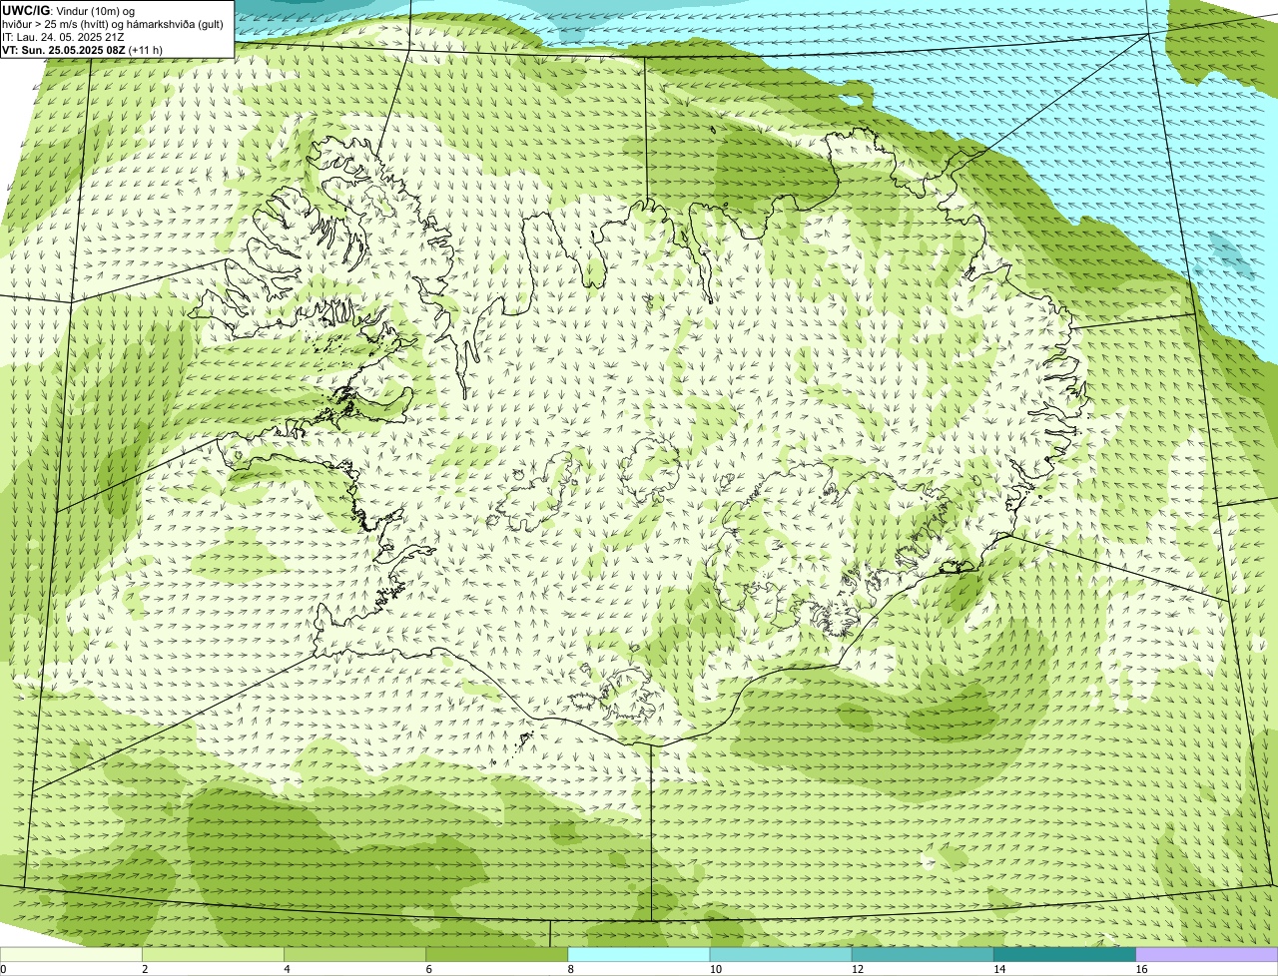The width and height of the screenshot is (1278, 976).
Task: Click the '16' label on the color scale
Action: point(1141,969)
